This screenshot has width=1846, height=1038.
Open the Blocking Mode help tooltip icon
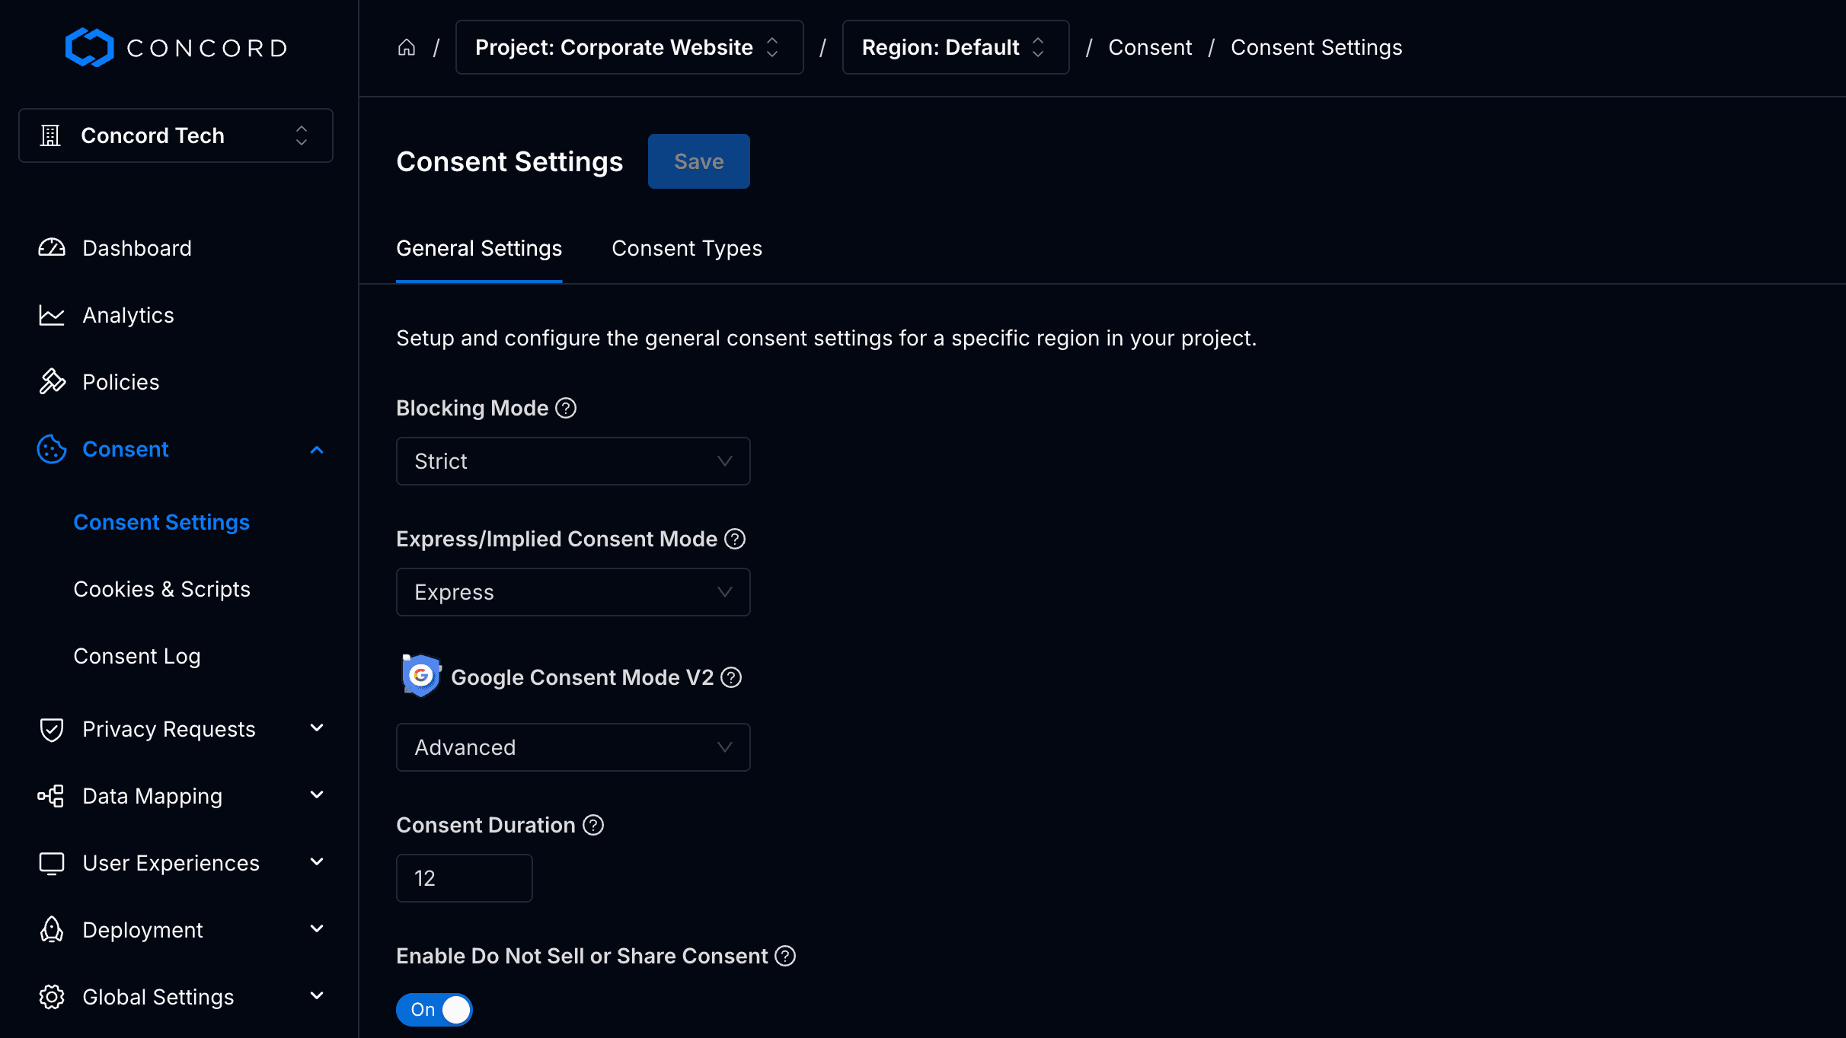pyautogui.click(x=566, y=408)
